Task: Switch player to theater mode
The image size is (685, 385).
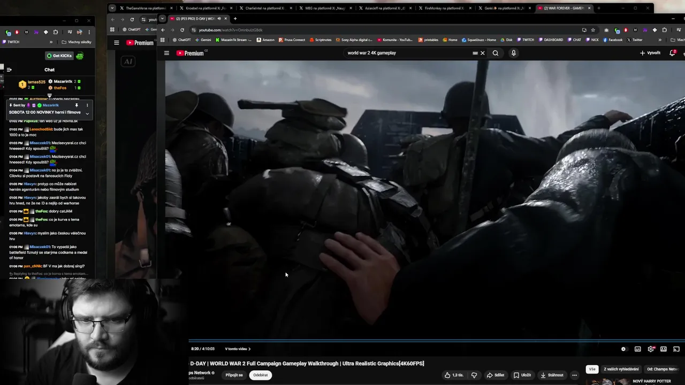Action: [x=664, y=349]
